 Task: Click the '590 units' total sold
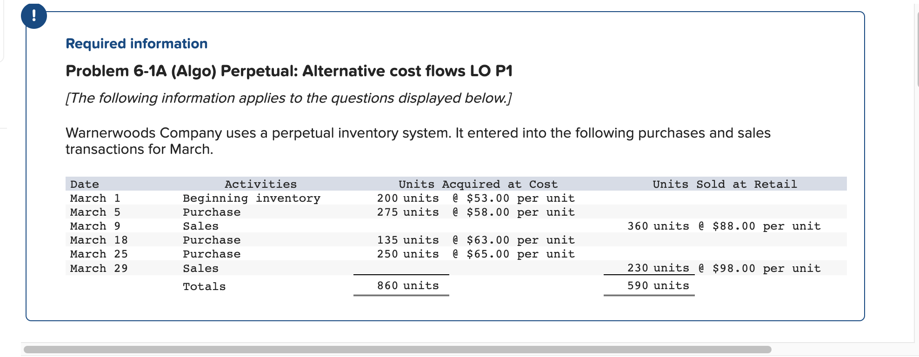[x=658, y=285]
